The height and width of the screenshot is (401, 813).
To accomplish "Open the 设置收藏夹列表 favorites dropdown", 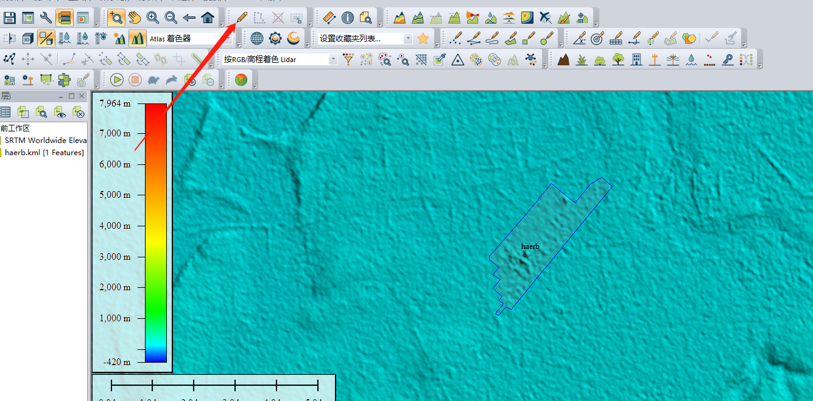I will coord(365,38).
